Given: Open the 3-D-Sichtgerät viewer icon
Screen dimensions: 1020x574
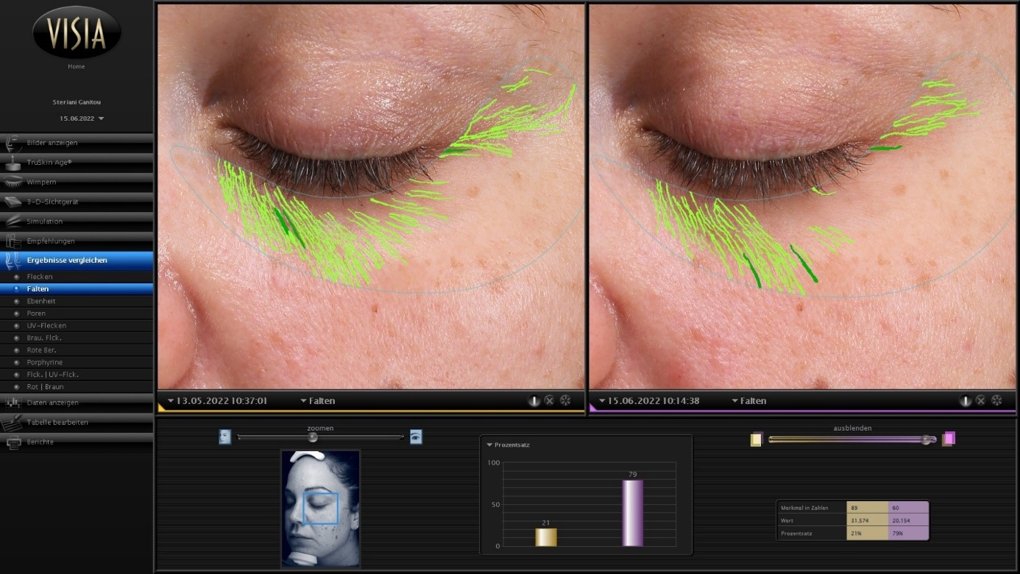Looking at the screenshot, I should tap(13, 202).
